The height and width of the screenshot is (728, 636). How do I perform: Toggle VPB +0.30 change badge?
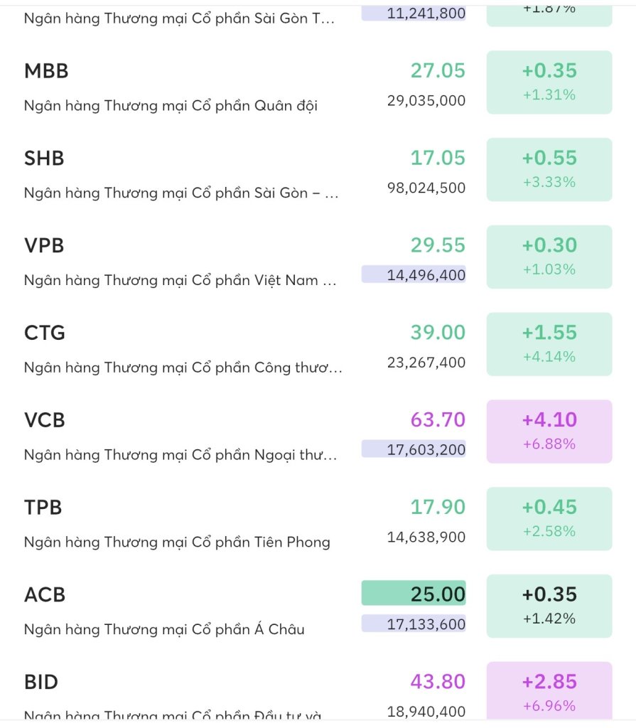click(x=549, y=257)
